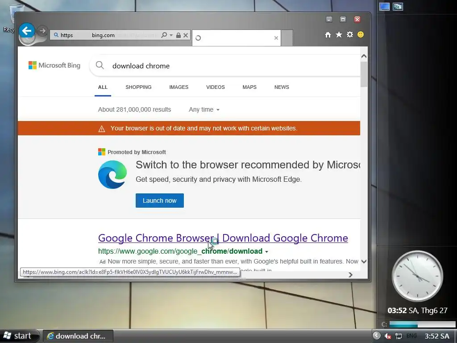Click the green google.com chrome download URL
Viewport: 457px width, 343px height.
pyautogui.click(x=180, y=251)
